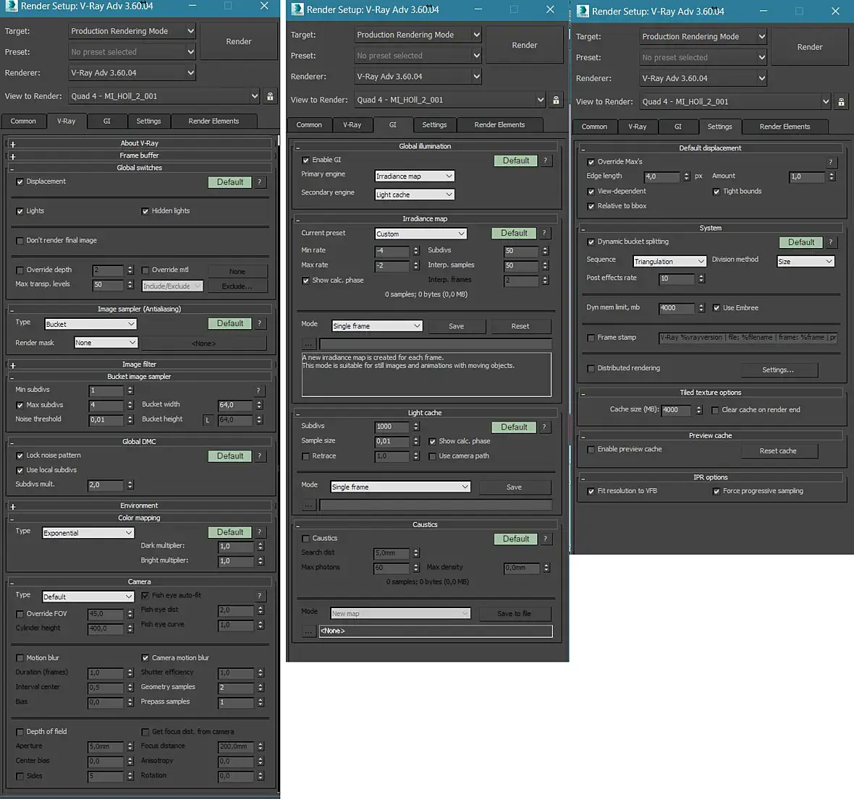Viewport: 854px width, 799px height.
Task: Open help for Global switches rollout
Action: [260, 182]
